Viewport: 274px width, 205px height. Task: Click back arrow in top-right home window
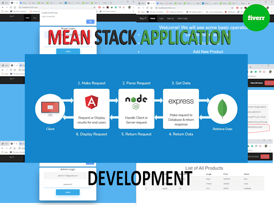pos(139,8)
